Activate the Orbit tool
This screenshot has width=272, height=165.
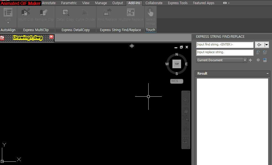click(x=186, y=129)
